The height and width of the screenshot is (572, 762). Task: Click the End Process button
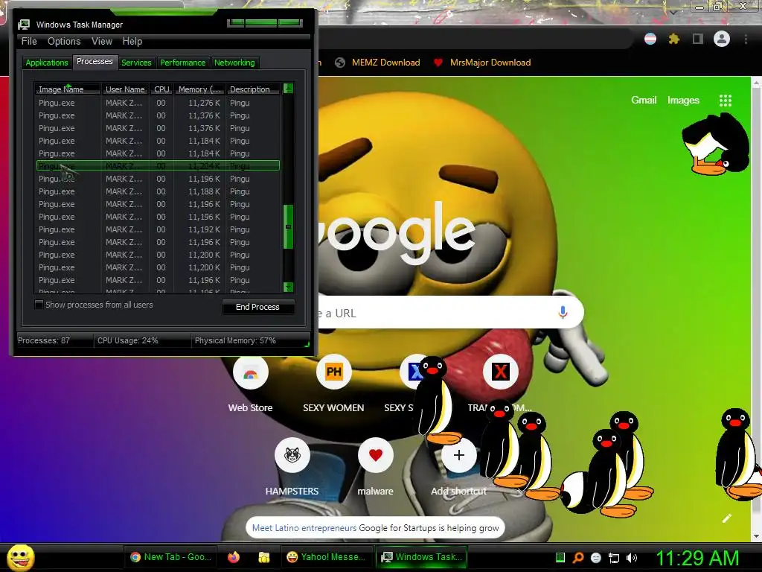point(257,307)
